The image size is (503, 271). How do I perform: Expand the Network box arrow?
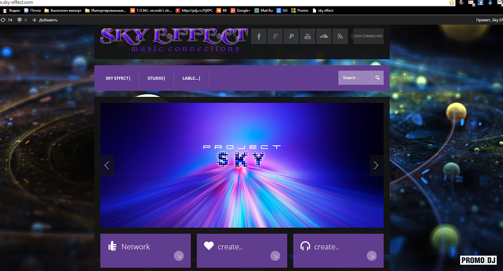point(179,256)
